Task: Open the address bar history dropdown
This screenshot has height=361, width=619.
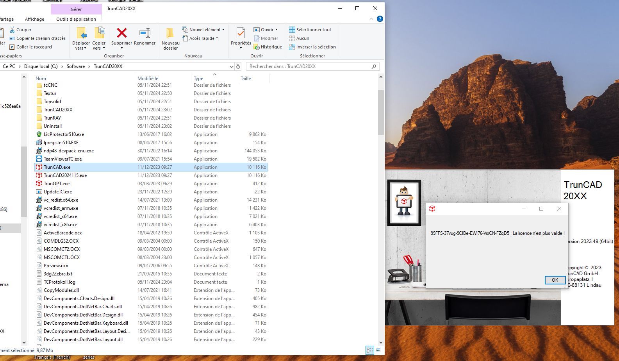Action: (x=232, y=66)
